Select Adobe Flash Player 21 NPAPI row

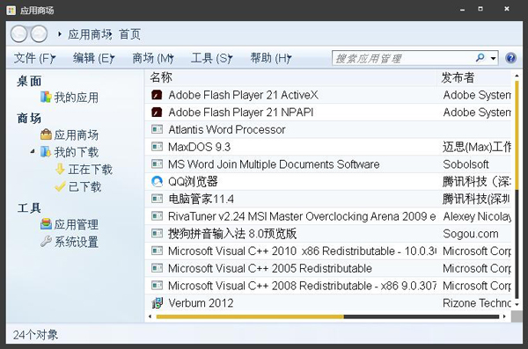point(328,112)
